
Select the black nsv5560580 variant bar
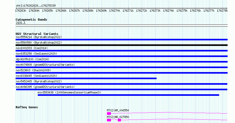[121, 45]
